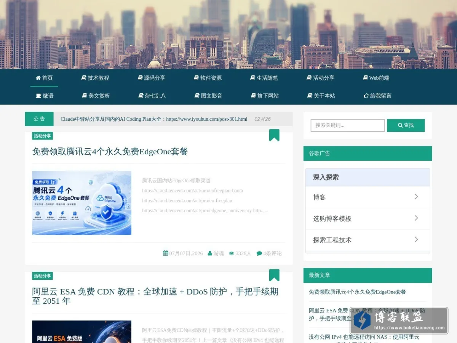Open the 软件资源 menu item

point(208,78)
